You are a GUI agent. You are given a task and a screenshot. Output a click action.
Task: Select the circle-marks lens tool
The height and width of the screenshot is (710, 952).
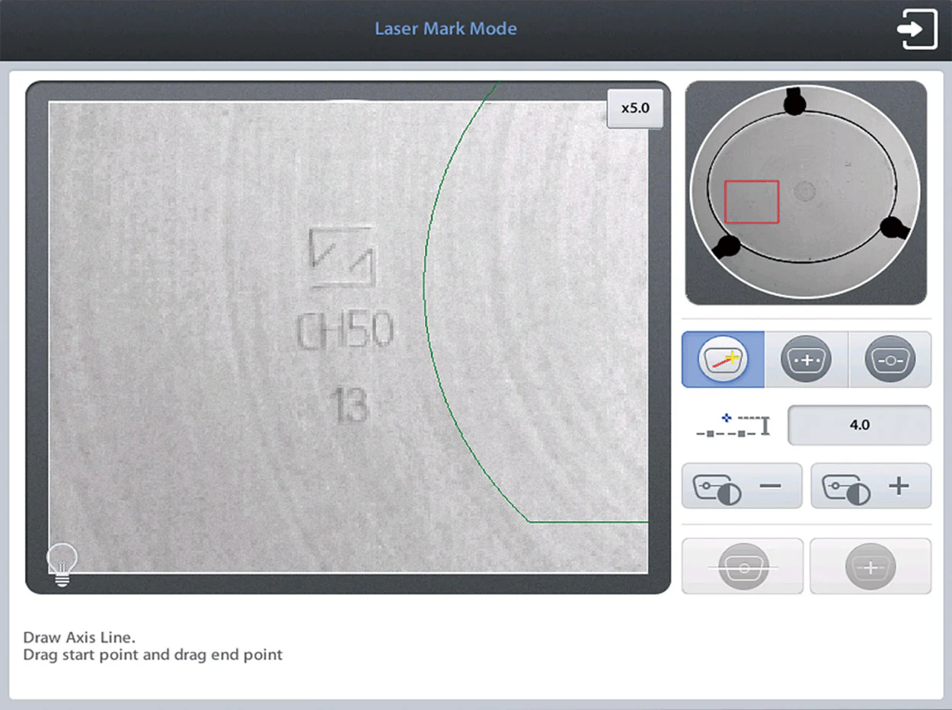click(890, 359)
